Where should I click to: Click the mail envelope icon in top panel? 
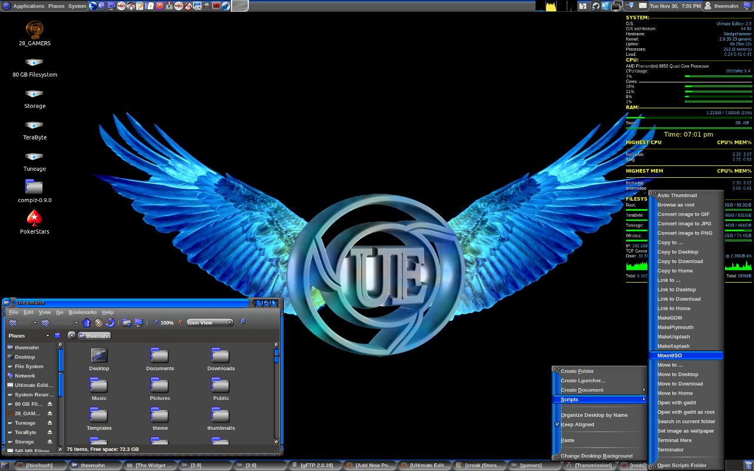tap(643, 5)
